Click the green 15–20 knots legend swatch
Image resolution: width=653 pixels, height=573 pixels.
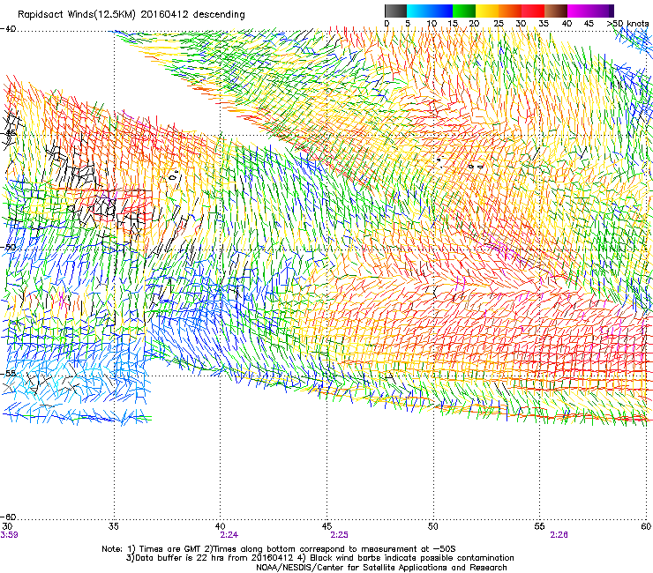[464, 11]
